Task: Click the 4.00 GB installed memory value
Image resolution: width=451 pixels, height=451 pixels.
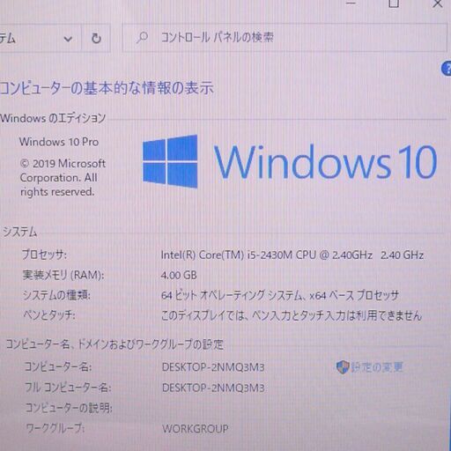Action: pyautogui.click(x=179, y=275)
